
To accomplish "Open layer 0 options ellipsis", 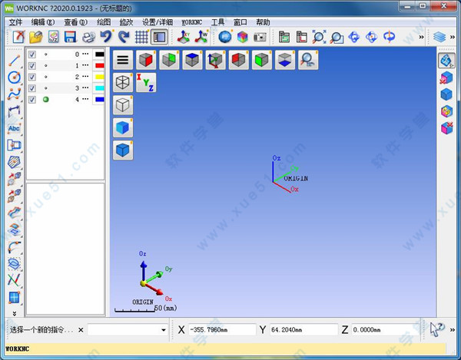I will point(85,54).
